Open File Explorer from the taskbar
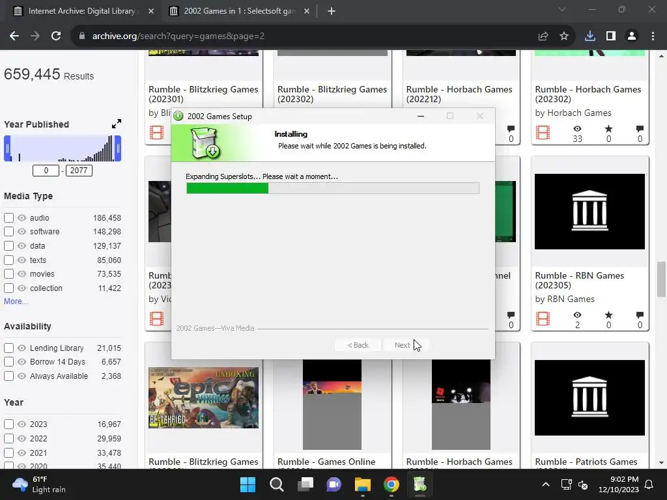Viewport: 667px width, 500px height. [x=363, y=484]
